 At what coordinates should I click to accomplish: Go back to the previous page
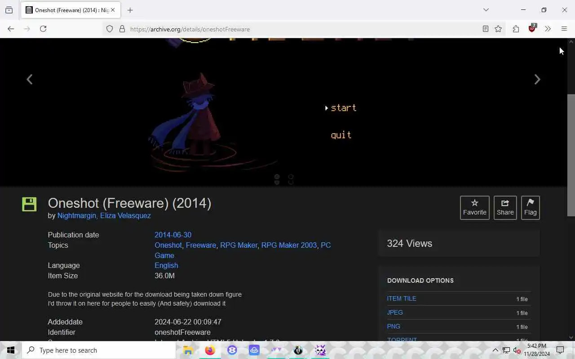[x=11, y=29]
